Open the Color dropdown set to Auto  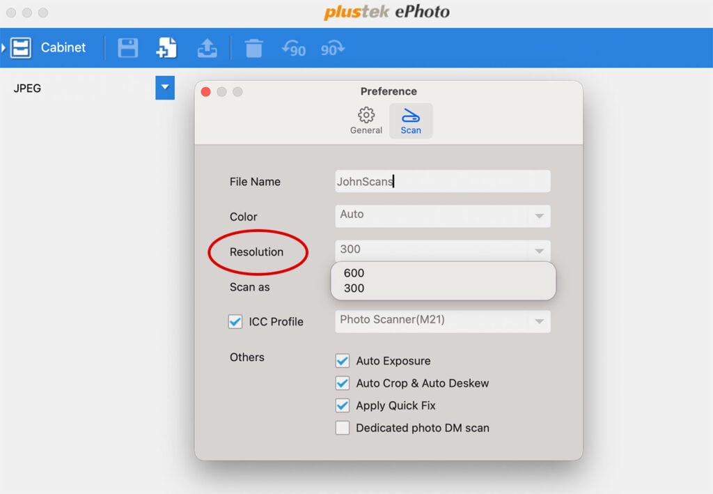pos(442,215)
